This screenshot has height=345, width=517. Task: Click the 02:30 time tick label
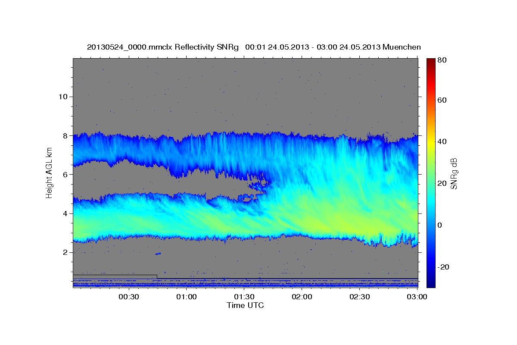click(x=360, y=297)
